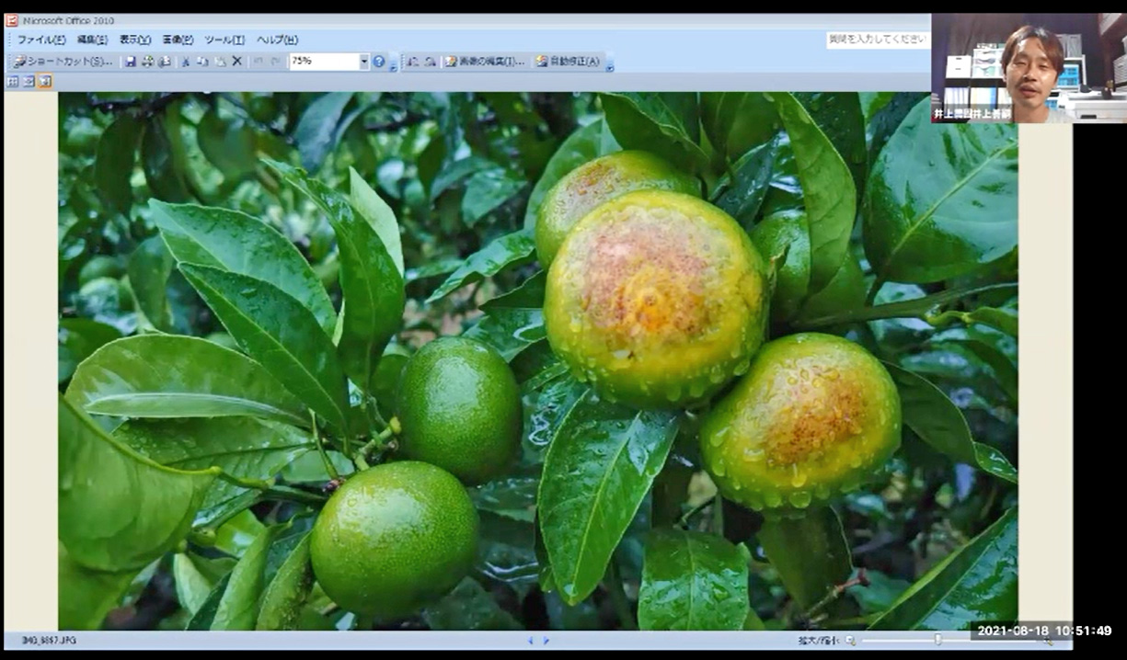Click the 画像の編集(I)... button
The height and width of the screenshot is (660, 1127).
pyautogui.click(x=485, y=62)
